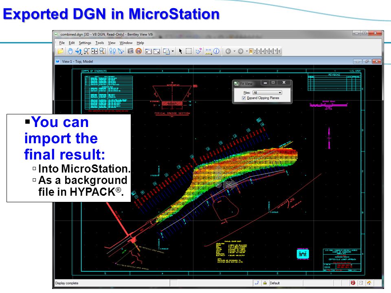Viewport: 391px width, 293px height.
Task: Click the Fit View tool icon
Action: 94,51
